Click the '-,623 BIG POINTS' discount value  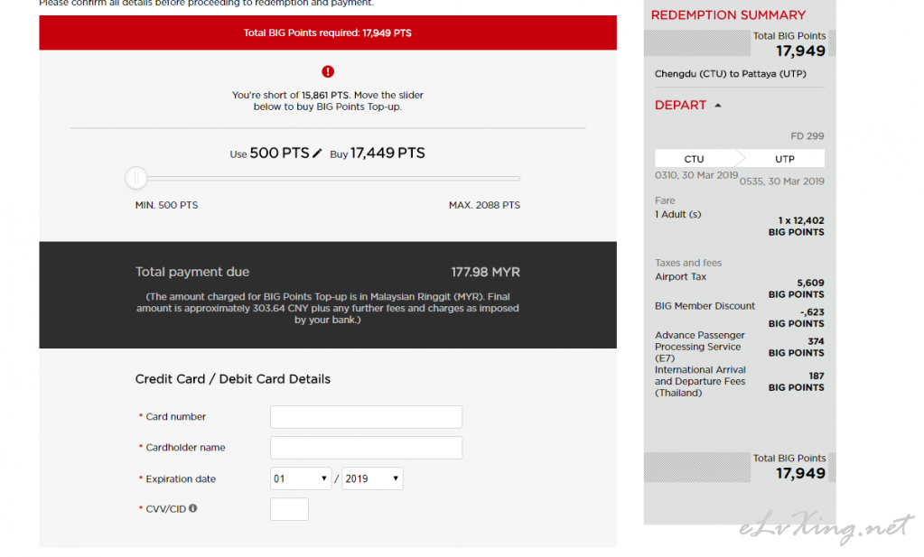tap(796, 318)
